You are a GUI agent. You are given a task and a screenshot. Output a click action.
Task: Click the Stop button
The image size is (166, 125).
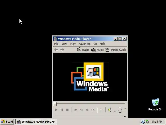pyautogui.click(x=67, y=110)
